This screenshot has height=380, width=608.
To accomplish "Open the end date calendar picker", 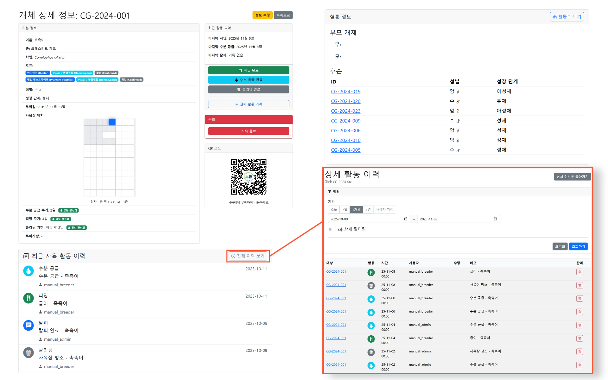I will tap(495, 219).
